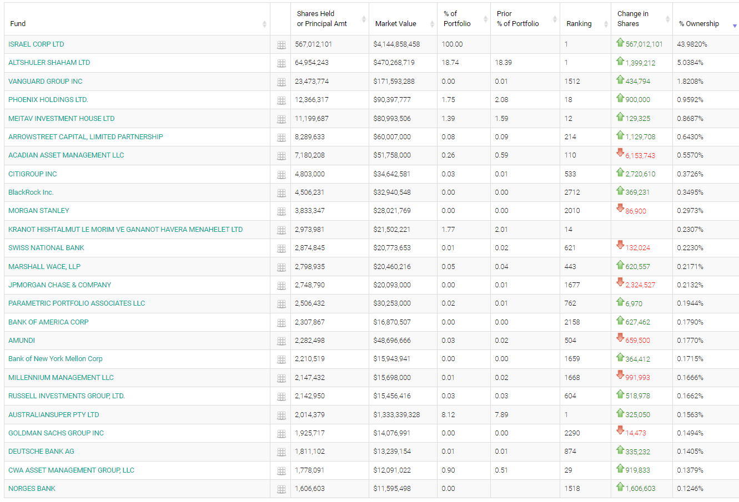Click portfolio percentage 18.74
Screen dimensions: 739x502
click(450, 63)
